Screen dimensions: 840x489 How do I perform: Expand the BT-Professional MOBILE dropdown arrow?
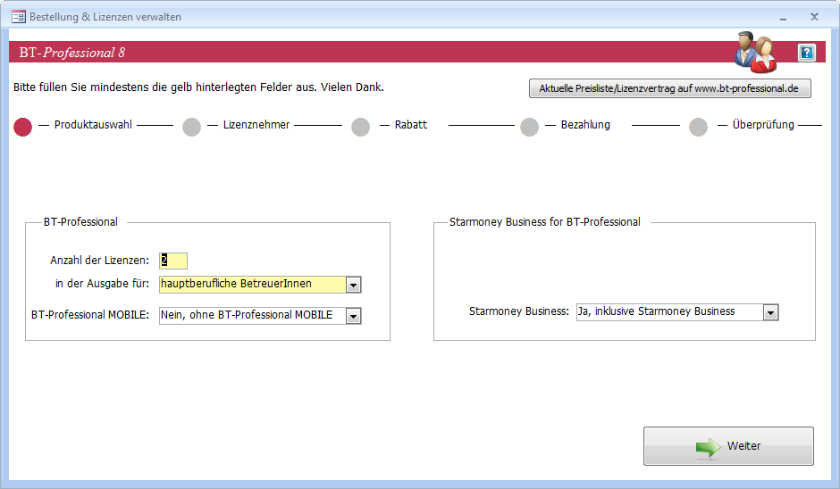point(354,316)
